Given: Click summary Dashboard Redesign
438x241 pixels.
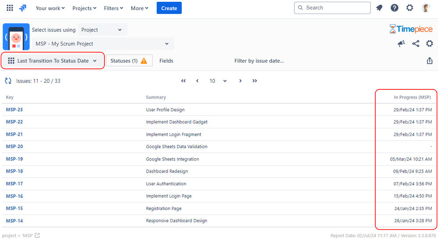Looking at the screenshot, I should point(167,171).
